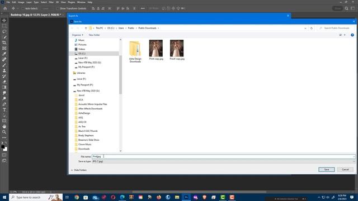
Task: Select the Dodge tool
Action: tap(4, 98)
